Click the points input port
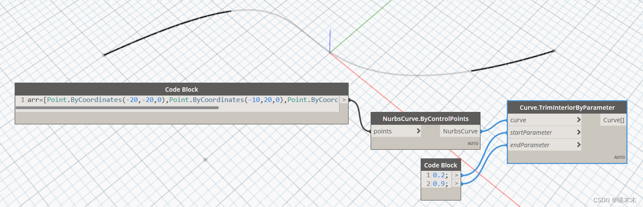The width and height of the screenshot is (643, 207). pos(396,131)
